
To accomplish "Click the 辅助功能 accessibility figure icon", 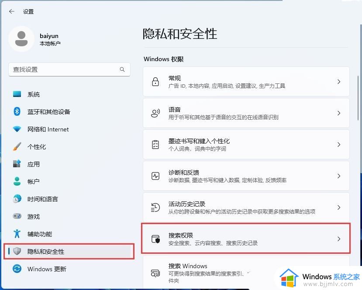I will (x=17, y=234).
